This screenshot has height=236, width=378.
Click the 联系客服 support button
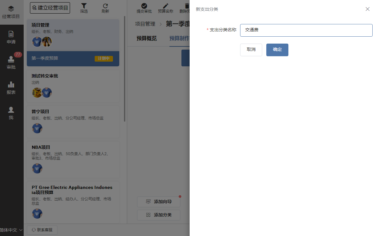[42, 230]
